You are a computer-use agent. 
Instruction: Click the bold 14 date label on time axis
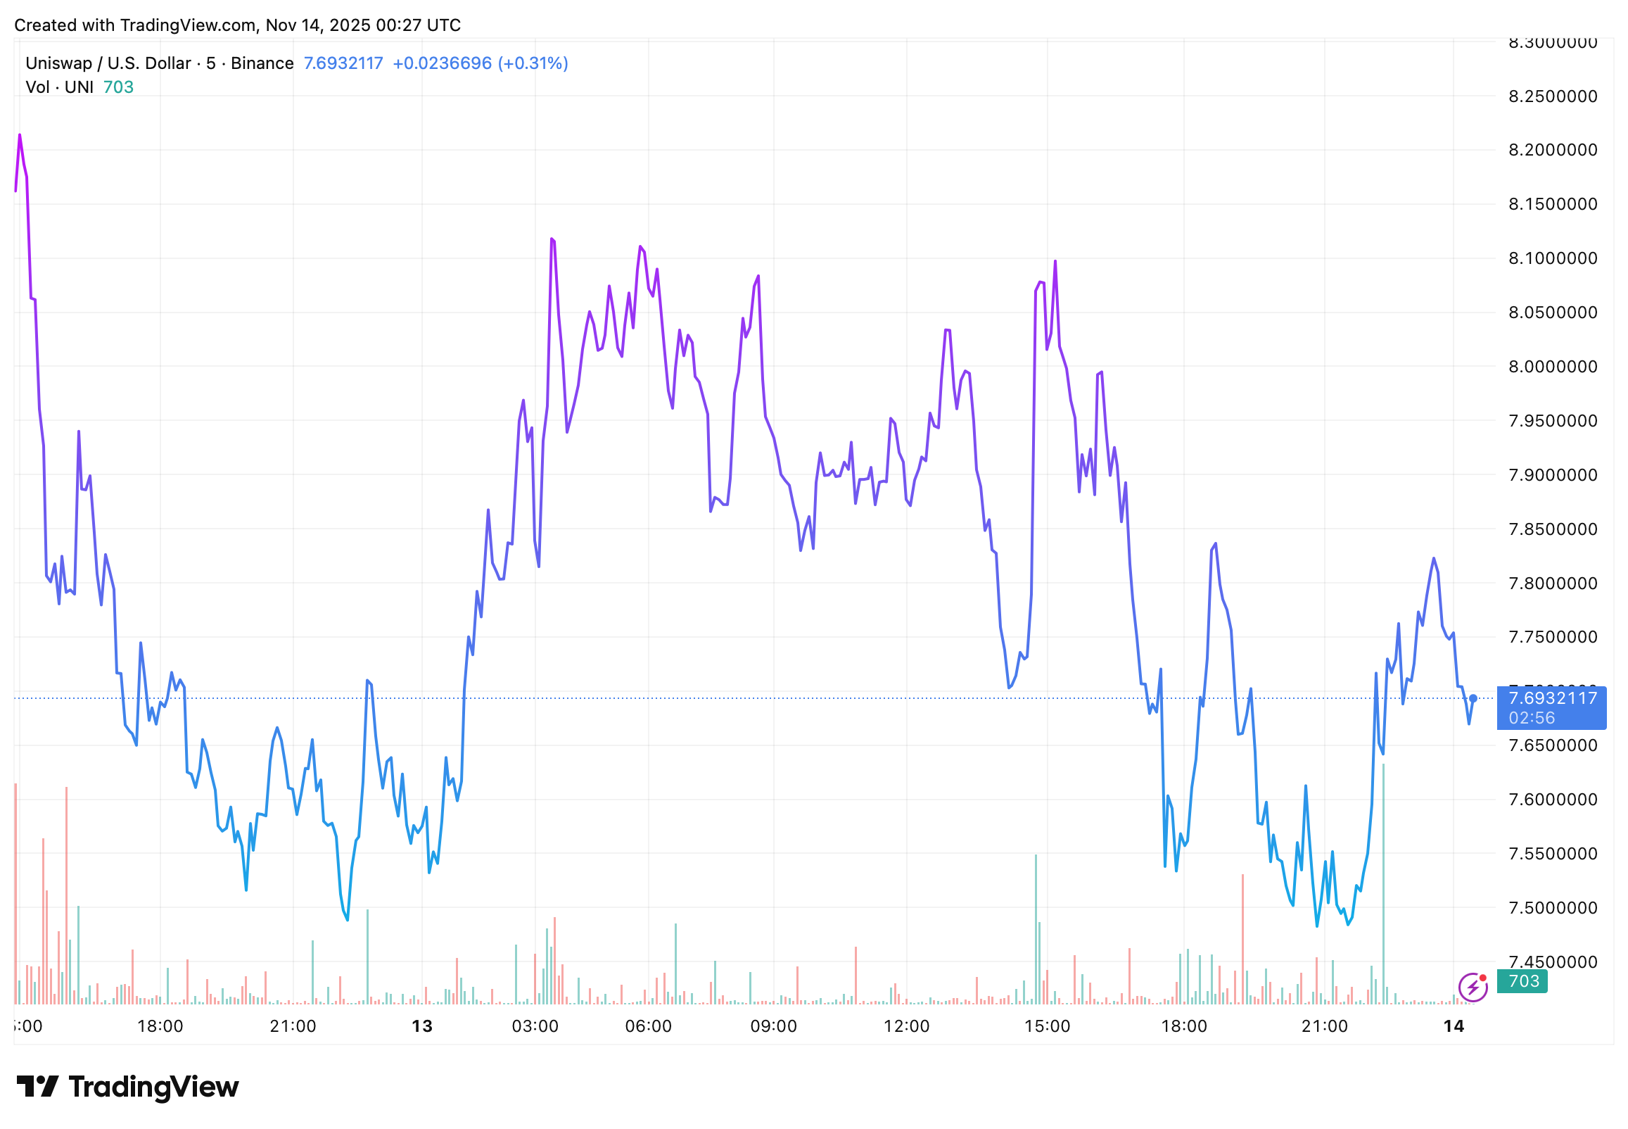(x=1454, y=1026)
